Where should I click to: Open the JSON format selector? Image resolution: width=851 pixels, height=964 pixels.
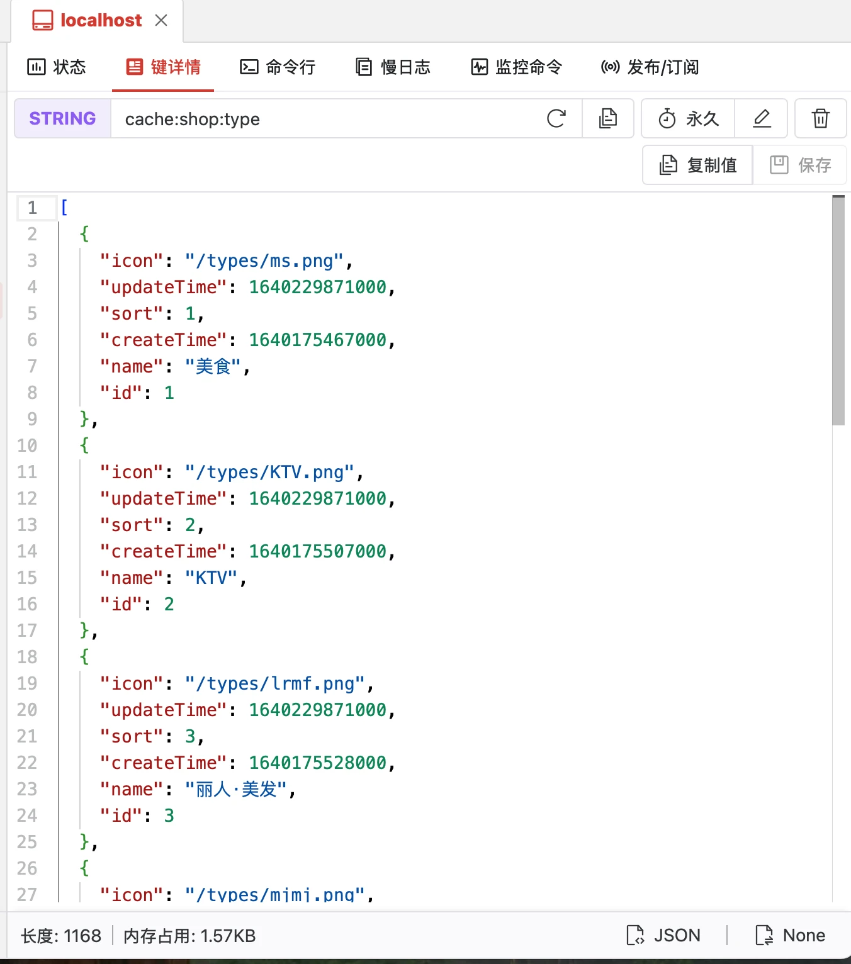pos(663,935)
